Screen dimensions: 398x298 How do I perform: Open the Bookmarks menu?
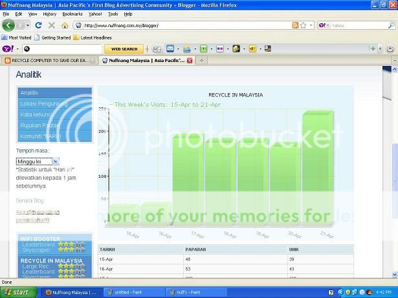pyautogui.click(x=72, y=14)
